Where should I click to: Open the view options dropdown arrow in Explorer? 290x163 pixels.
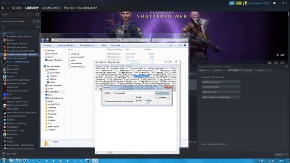174,45
